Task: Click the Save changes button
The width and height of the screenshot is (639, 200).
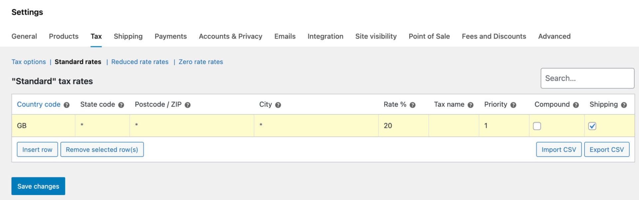Action: click(38, 186)
